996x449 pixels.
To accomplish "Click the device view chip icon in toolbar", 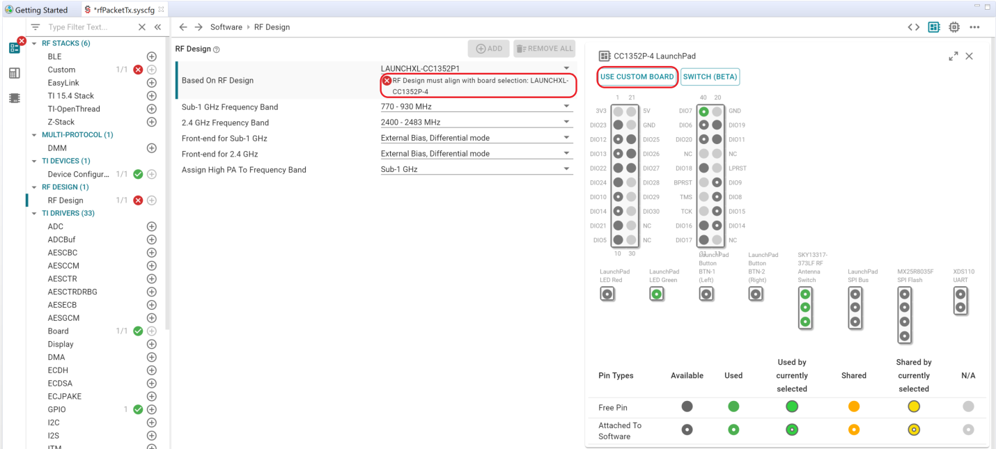I will [954, 27].
